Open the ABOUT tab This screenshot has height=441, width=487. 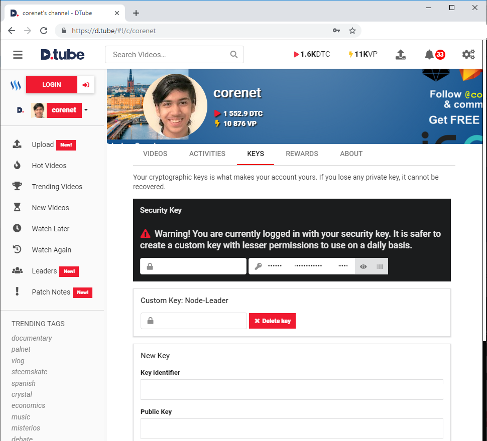[x=351, y=154]
